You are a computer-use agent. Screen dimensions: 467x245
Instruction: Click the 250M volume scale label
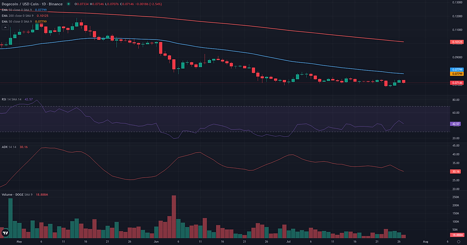(456, 197)
